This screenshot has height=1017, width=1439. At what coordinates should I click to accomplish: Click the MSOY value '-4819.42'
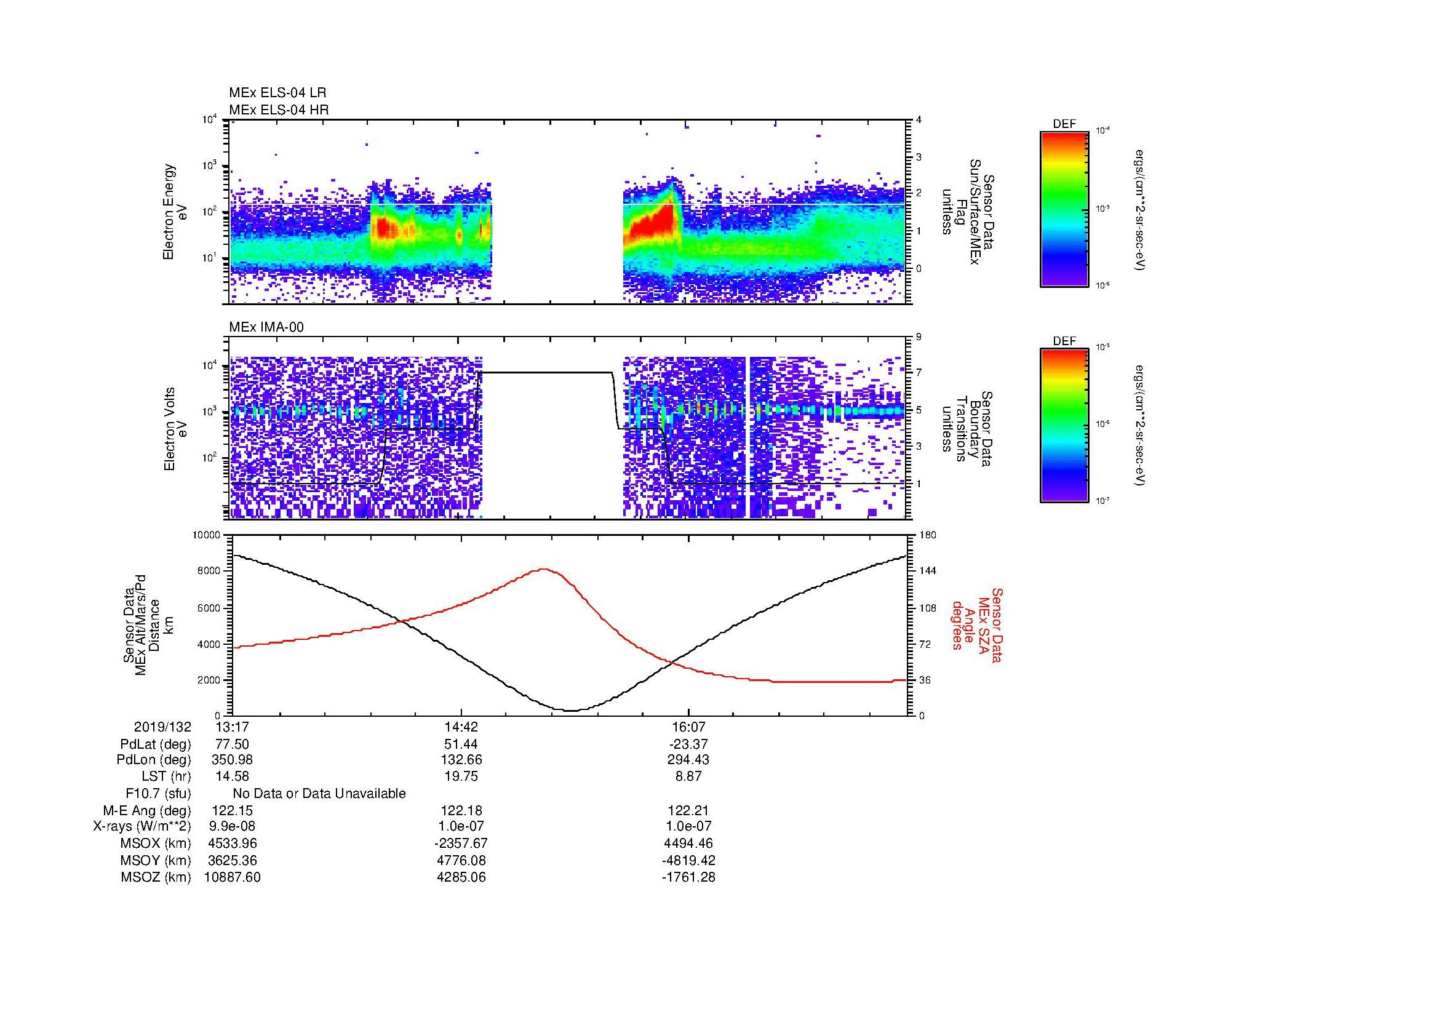coord(688,860)
